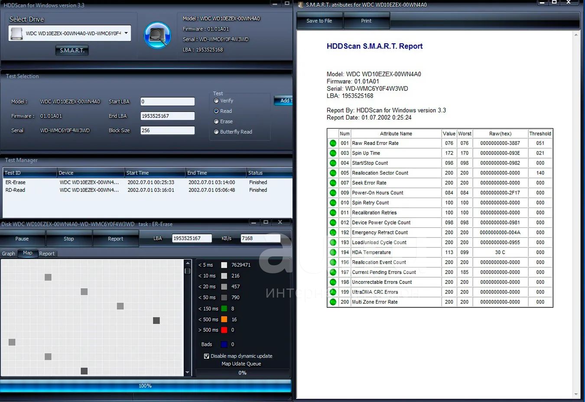585x402 pixels.
Task: Click green status icon for Multi Zone Error Rate
Action: pyautogui.click(x=333, y=302)
